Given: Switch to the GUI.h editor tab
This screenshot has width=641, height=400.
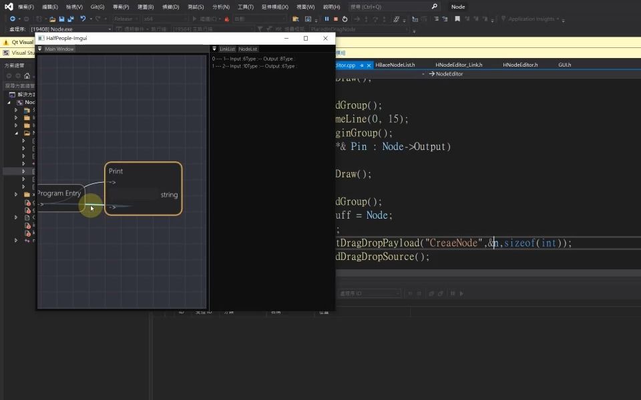Looking at the screenshot, I should coord(564,65).
